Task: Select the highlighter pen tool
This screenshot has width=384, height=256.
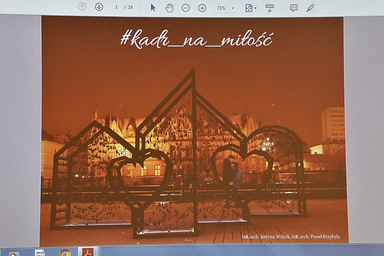Action: [310, 8]
